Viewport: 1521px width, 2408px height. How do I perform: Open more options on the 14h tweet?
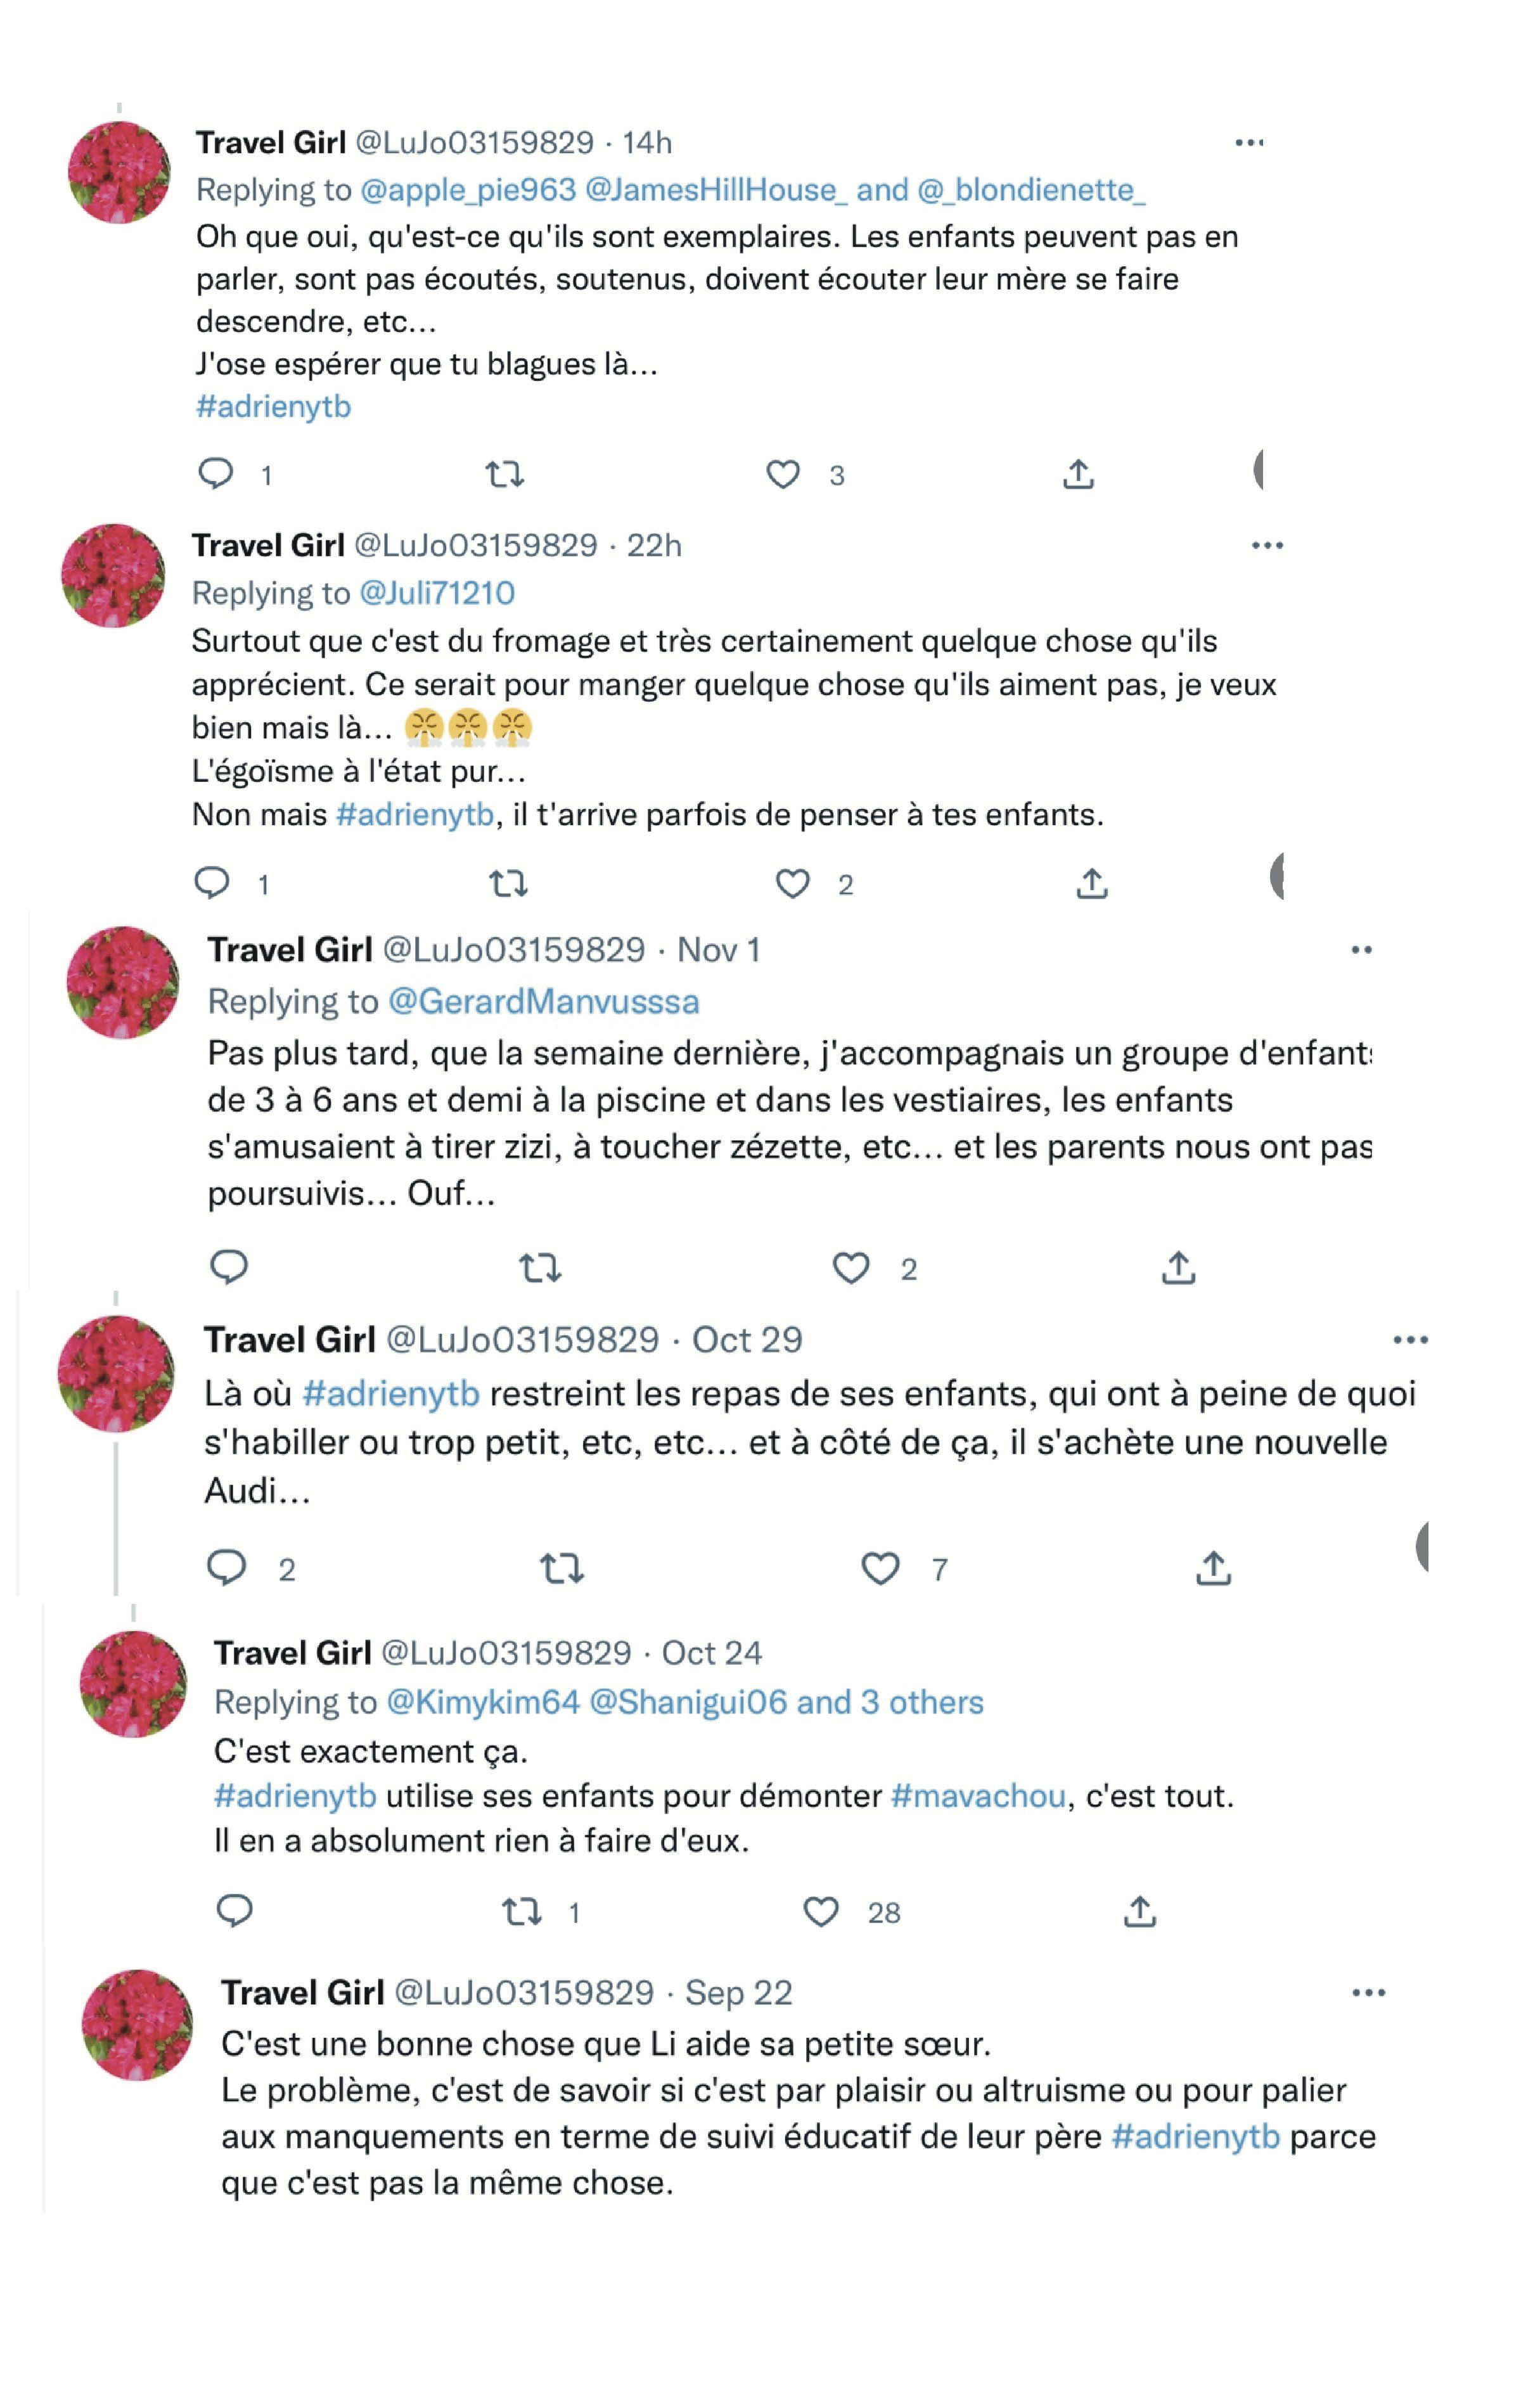(x=1249, y=143)
